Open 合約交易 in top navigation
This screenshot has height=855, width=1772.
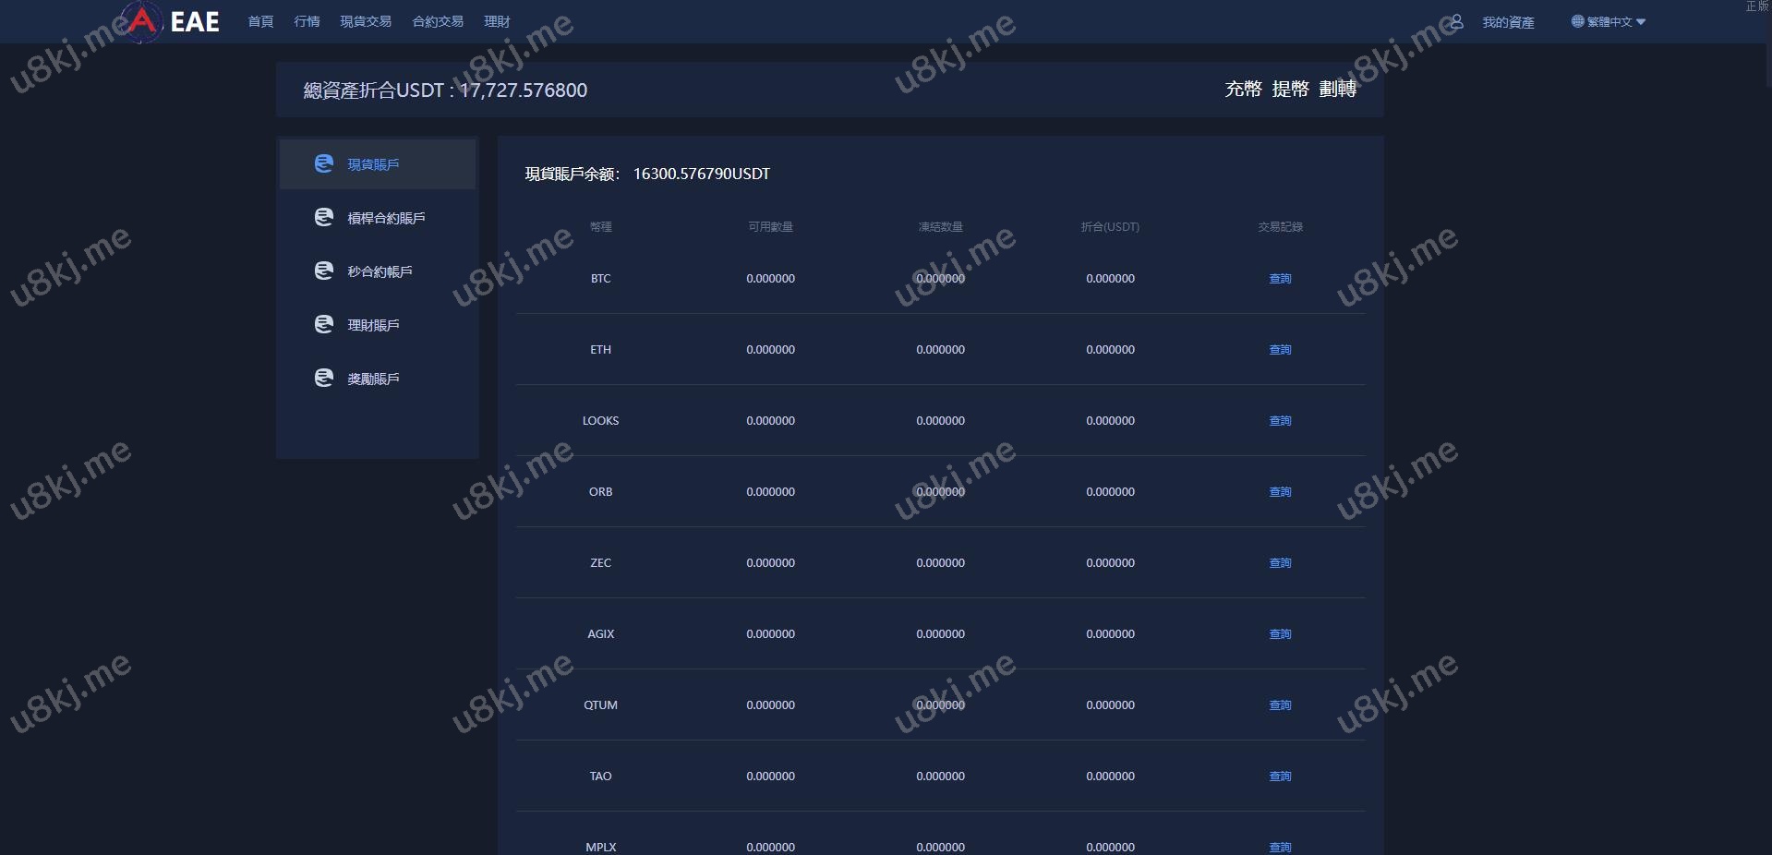(x=438, y=21)
